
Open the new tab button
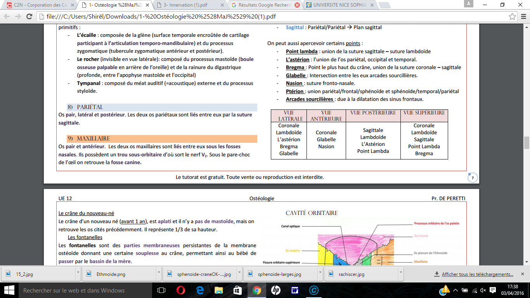point(384,5)
